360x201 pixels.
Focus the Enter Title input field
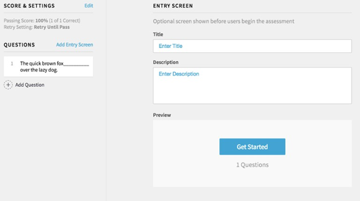tap(252, 46)
